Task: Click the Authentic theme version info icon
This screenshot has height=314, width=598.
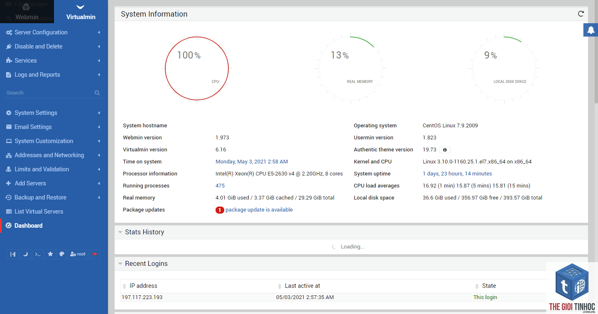Action: tap(445, 150)
